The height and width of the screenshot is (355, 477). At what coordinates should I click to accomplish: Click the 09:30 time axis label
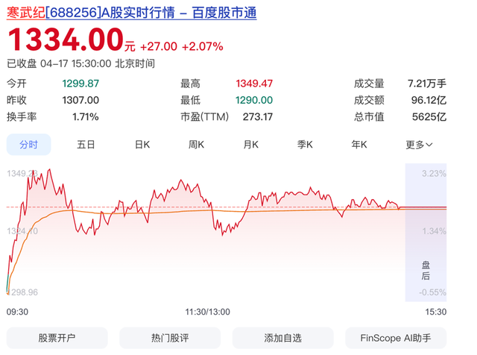[x=17, y=312]
